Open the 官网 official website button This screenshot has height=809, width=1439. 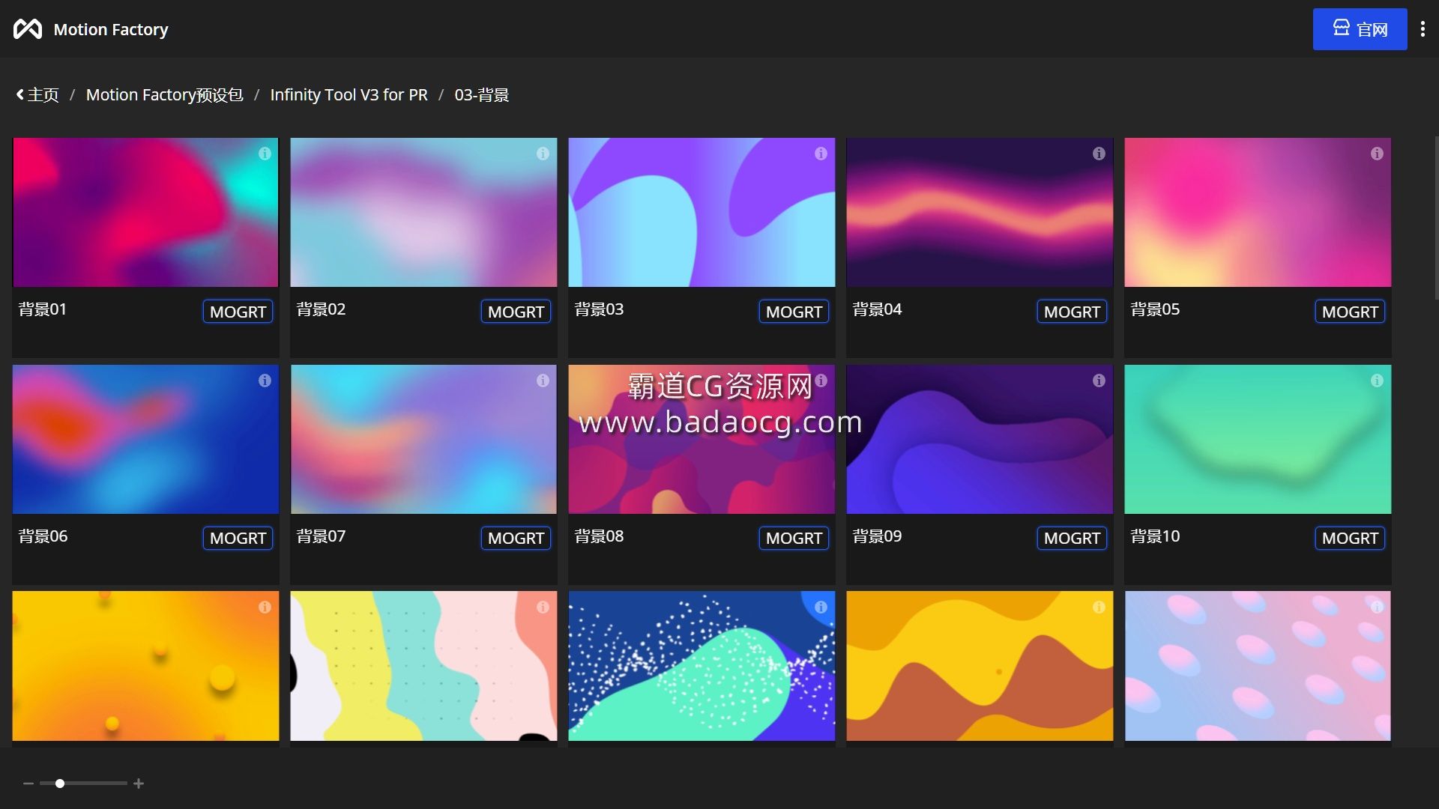click(x=1360, y=29)
